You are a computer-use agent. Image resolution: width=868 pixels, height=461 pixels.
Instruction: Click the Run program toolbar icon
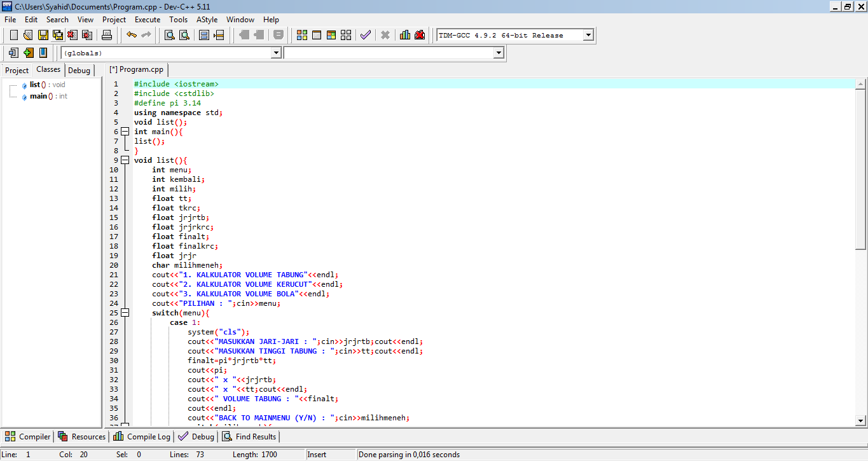(317, 35)
